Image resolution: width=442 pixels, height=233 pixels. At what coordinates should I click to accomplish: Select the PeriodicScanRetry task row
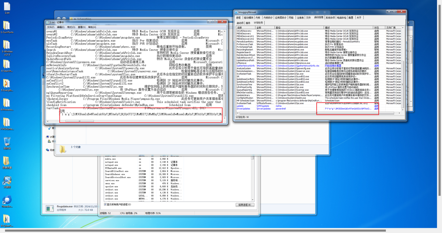(x=318, y=41)
